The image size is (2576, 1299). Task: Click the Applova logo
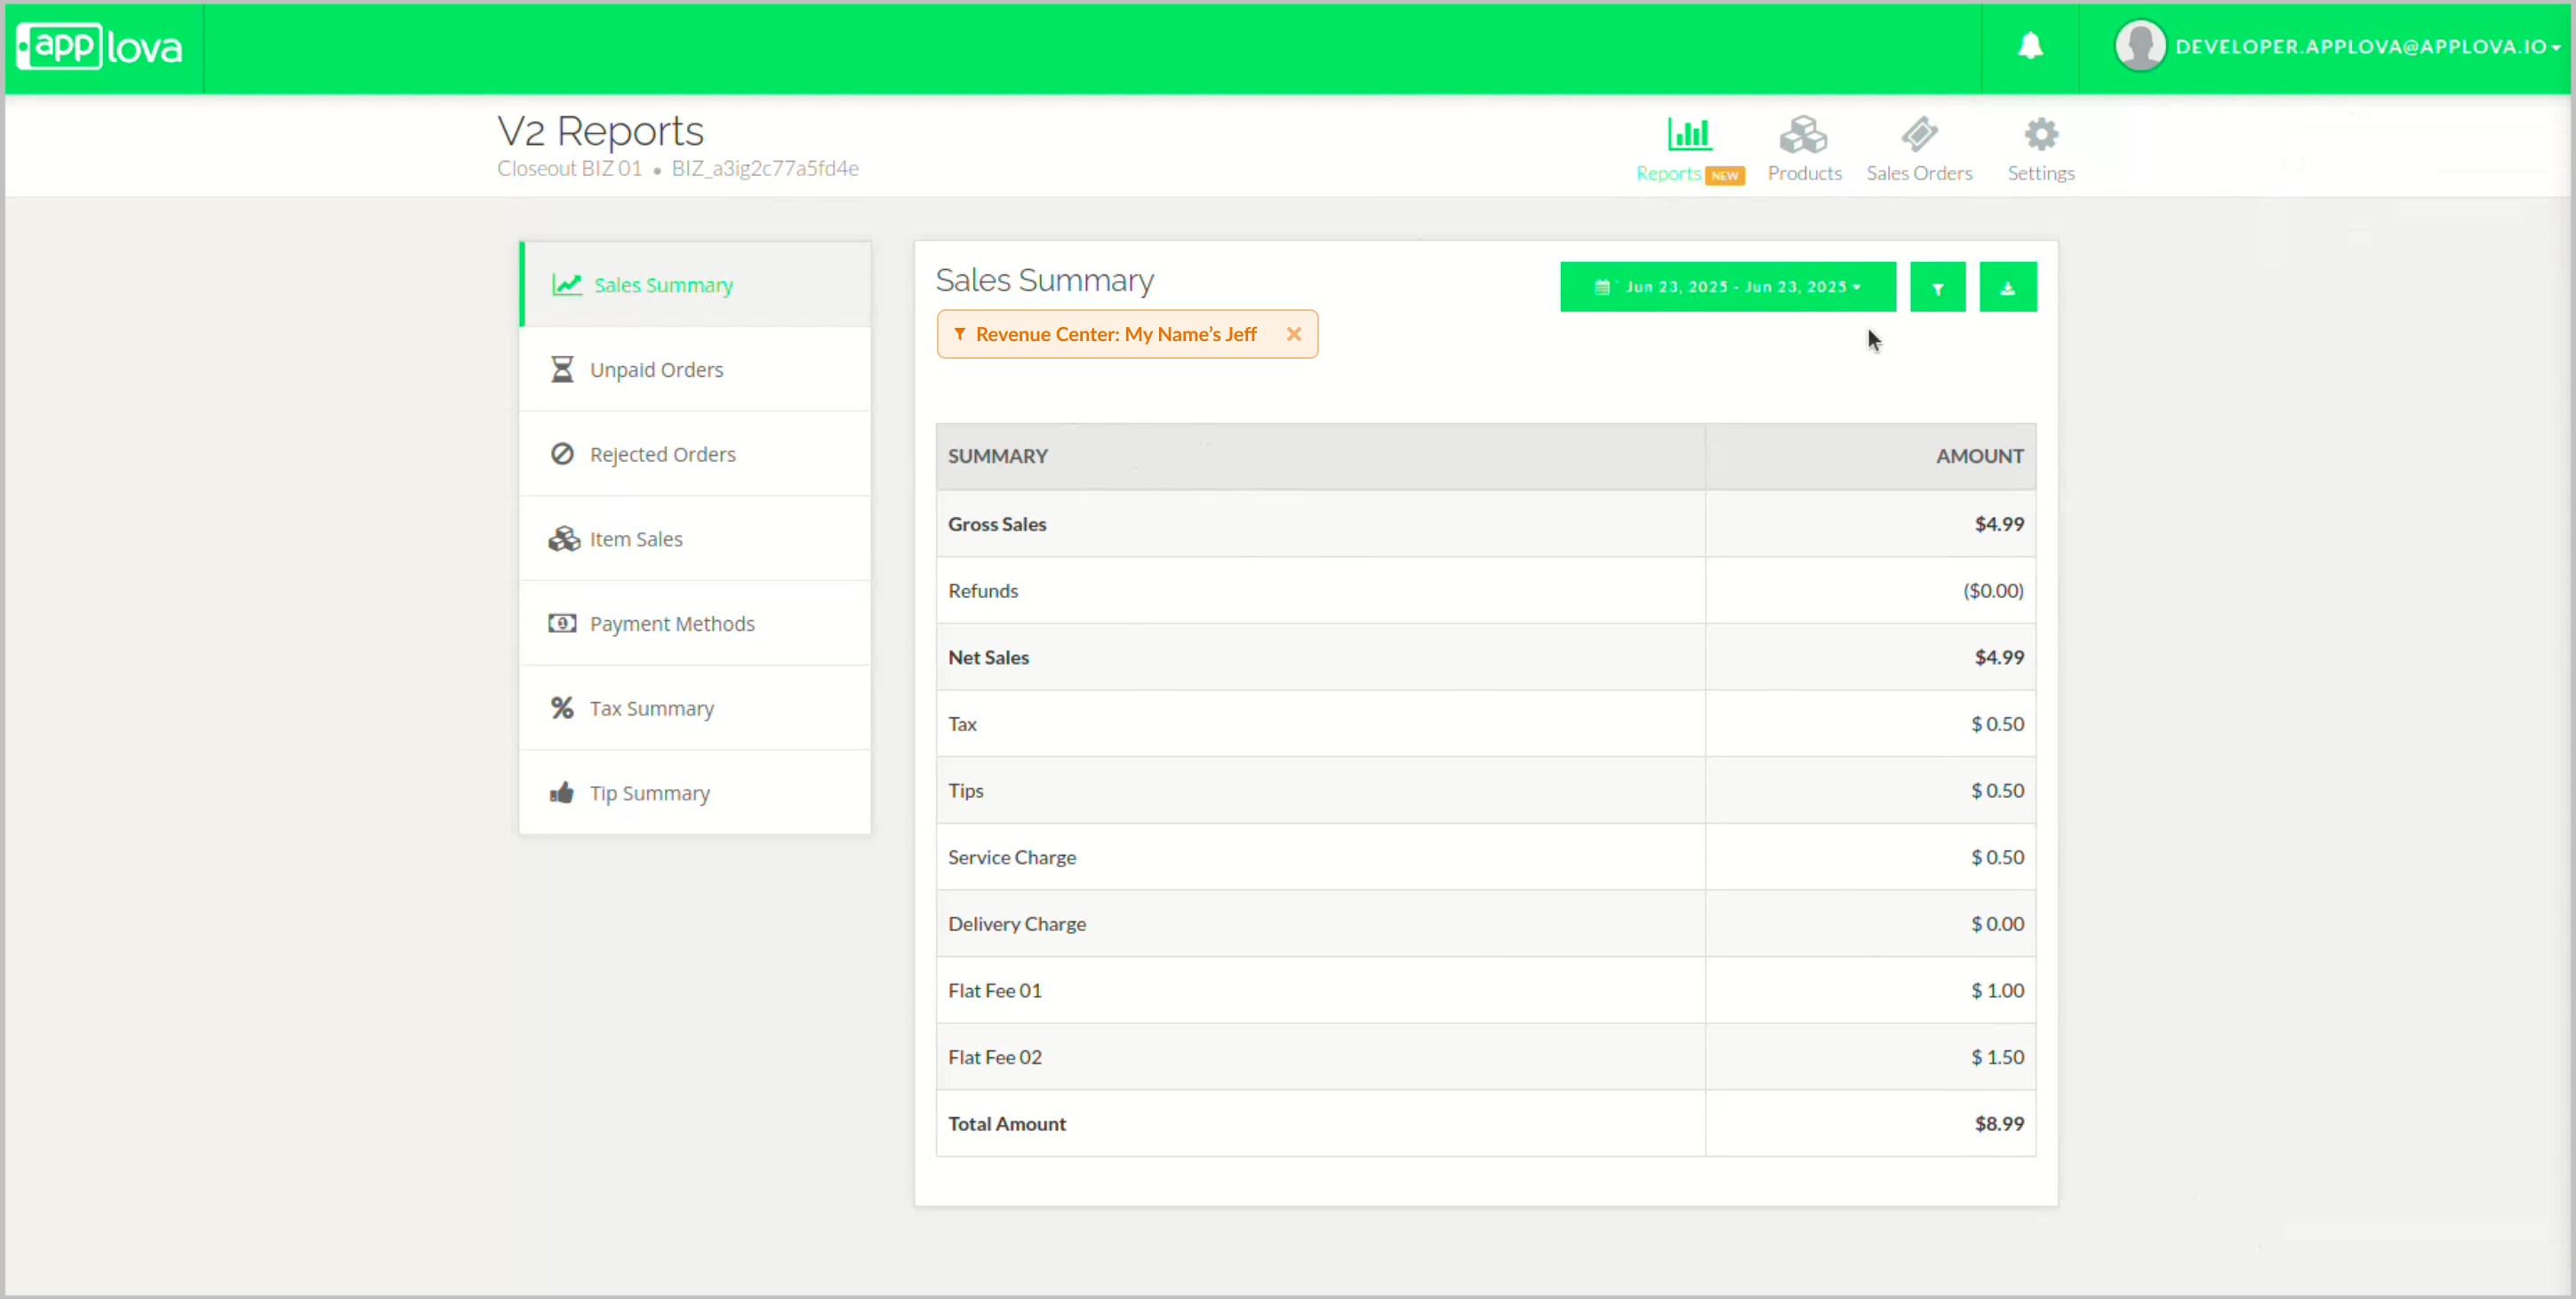[100, 47]
